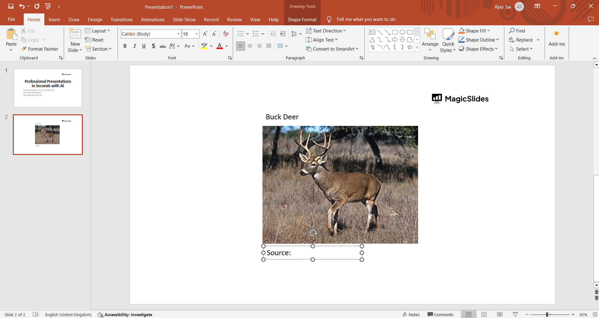Viewport: 599px width, 318px height.
Task: Select slide 1 thumbnail
Action: 48,88
